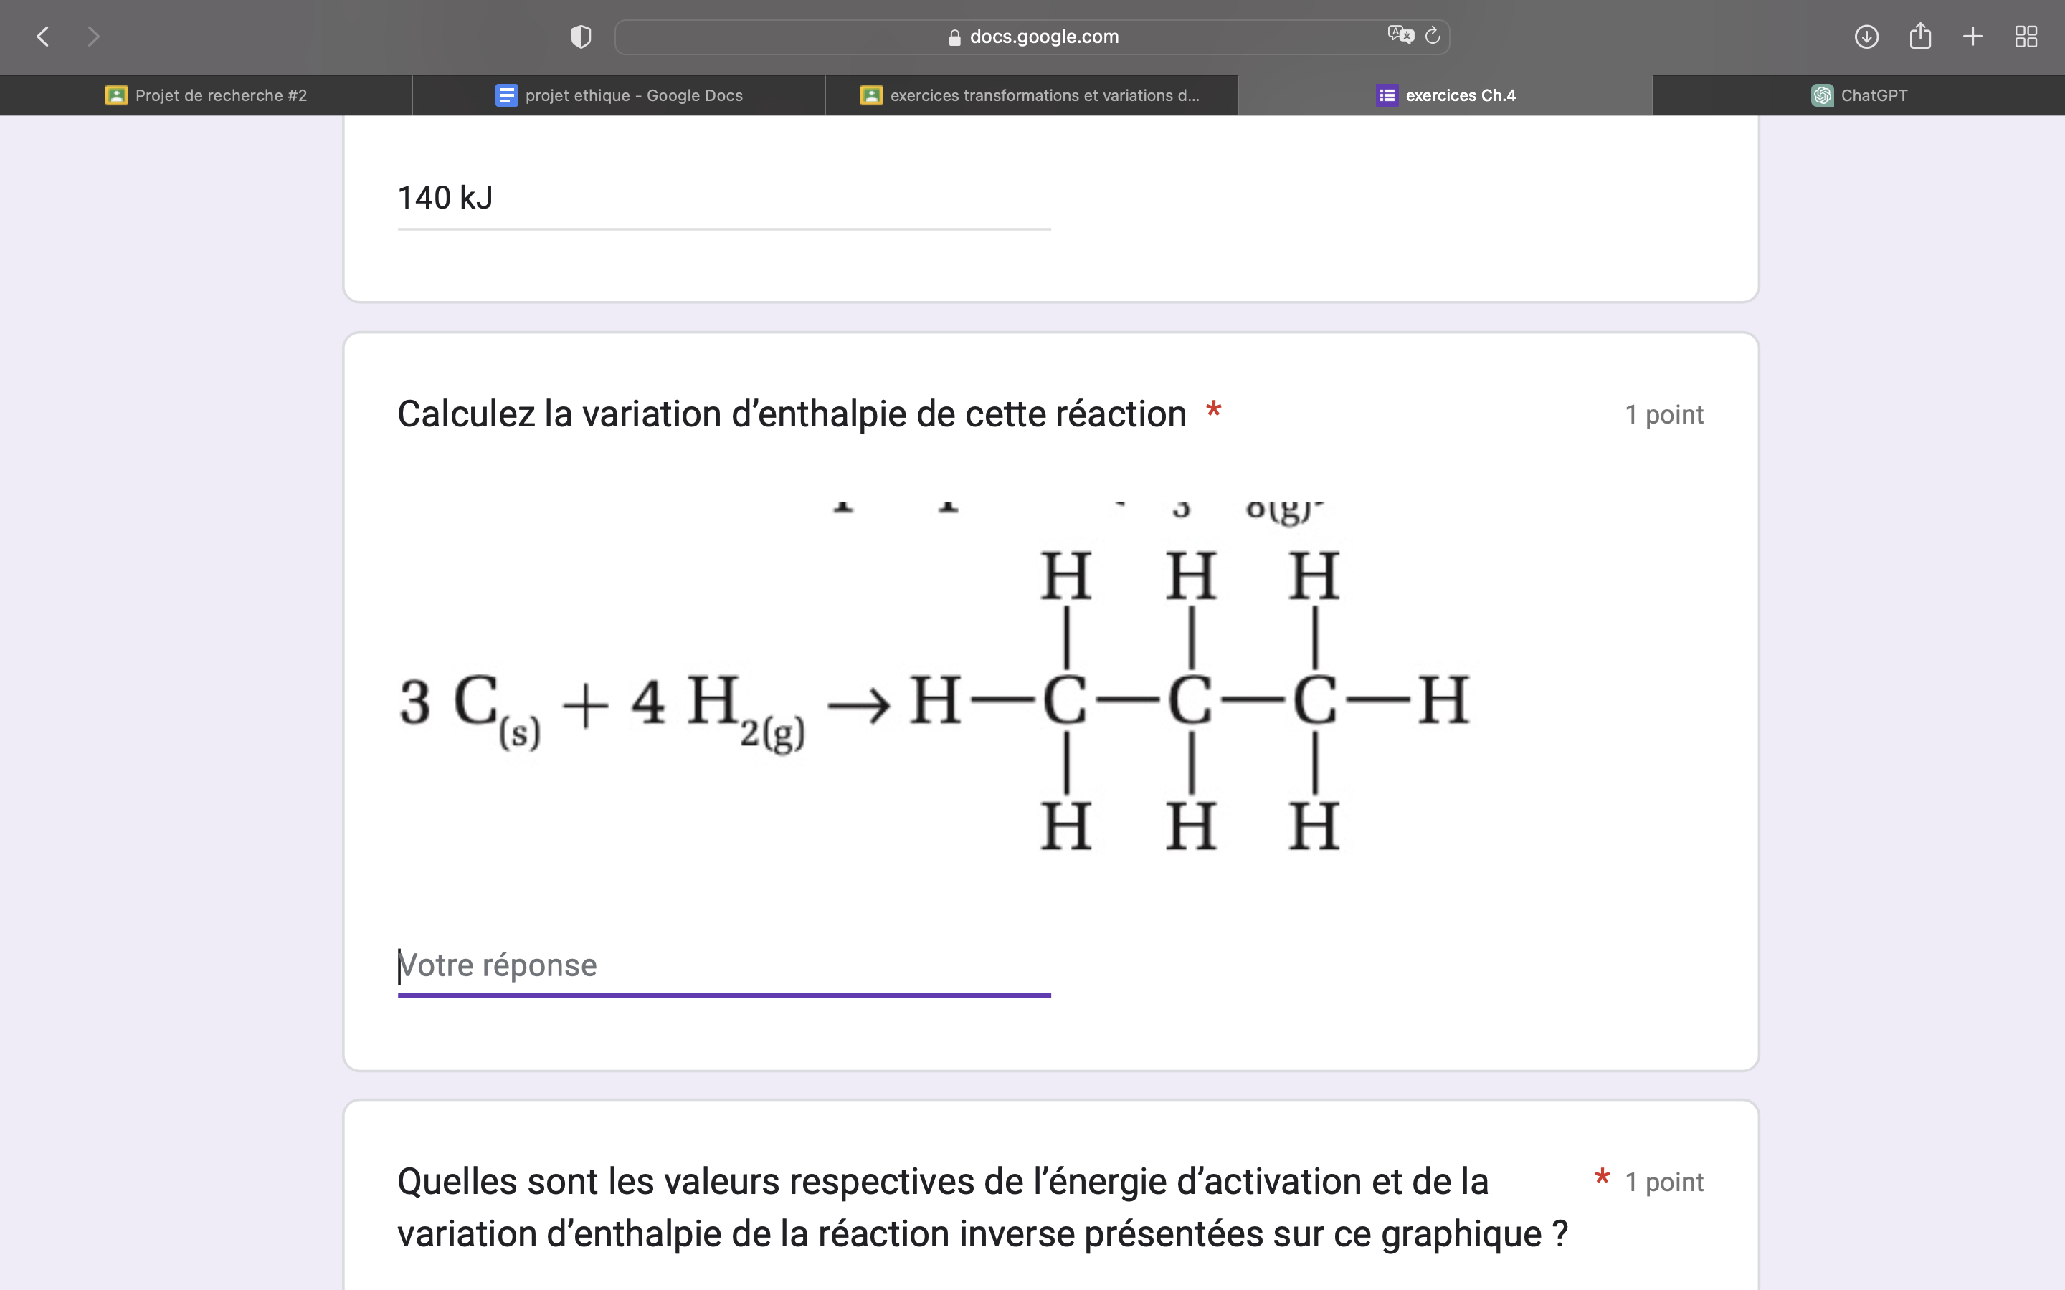Click the docs.google.com address bar

click(x=1032, y=37)
